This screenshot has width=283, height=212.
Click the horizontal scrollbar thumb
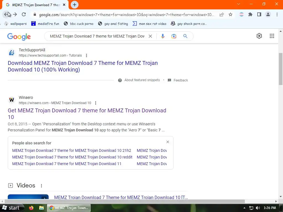(125, 201)
